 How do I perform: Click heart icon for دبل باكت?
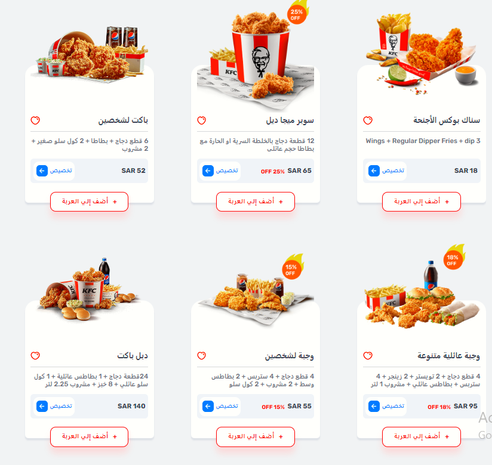(x=35, y=356)
